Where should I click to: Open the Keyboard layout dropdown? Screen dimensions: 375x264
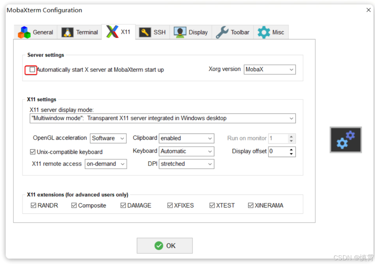click(186, 151)
